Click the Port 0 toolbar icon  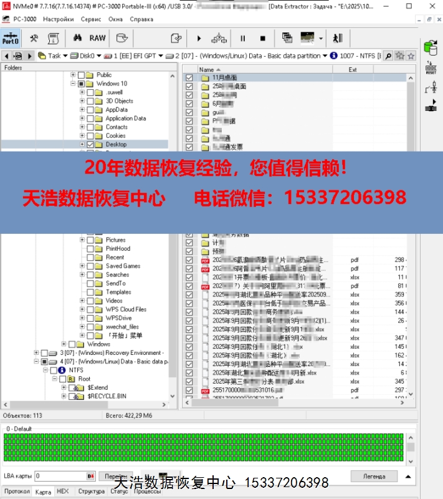coord(11,38)
